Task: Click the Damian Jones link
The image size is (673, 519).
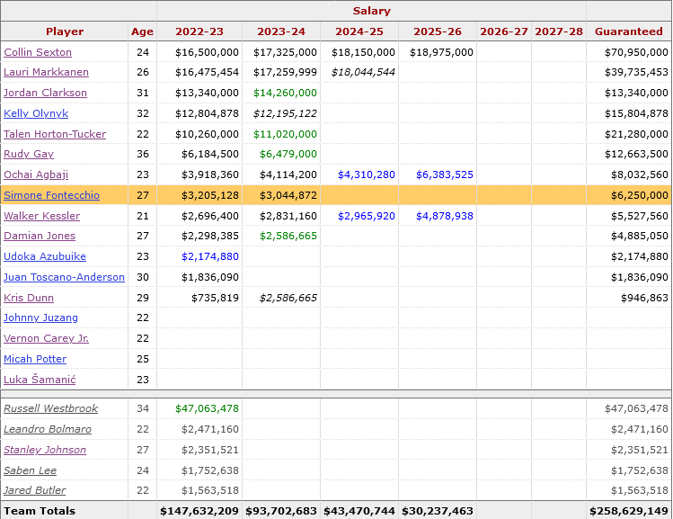Action: point(40,236)
